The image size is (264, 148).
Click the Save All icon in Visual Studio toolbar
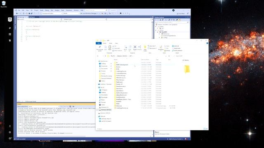[31, 14]
